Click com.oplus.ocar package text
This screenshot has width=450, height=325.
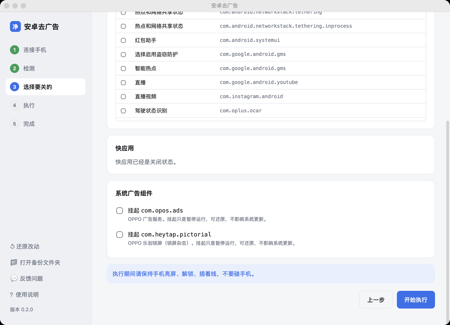(x=241, y=111)
